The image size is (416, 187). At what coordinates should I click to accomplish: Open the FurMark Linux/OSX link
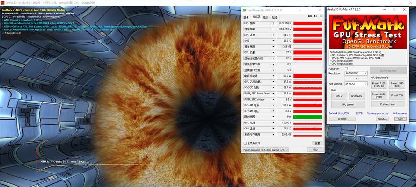[339, 113]
